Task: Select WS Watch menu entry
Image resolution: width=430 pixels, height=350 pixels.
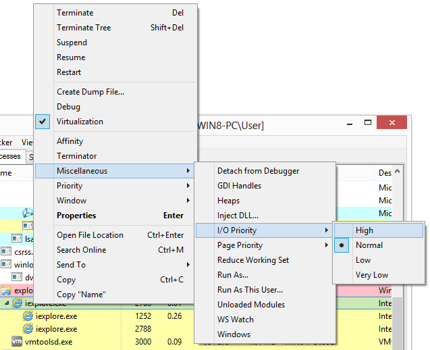Action: click(x=265, y=319)
